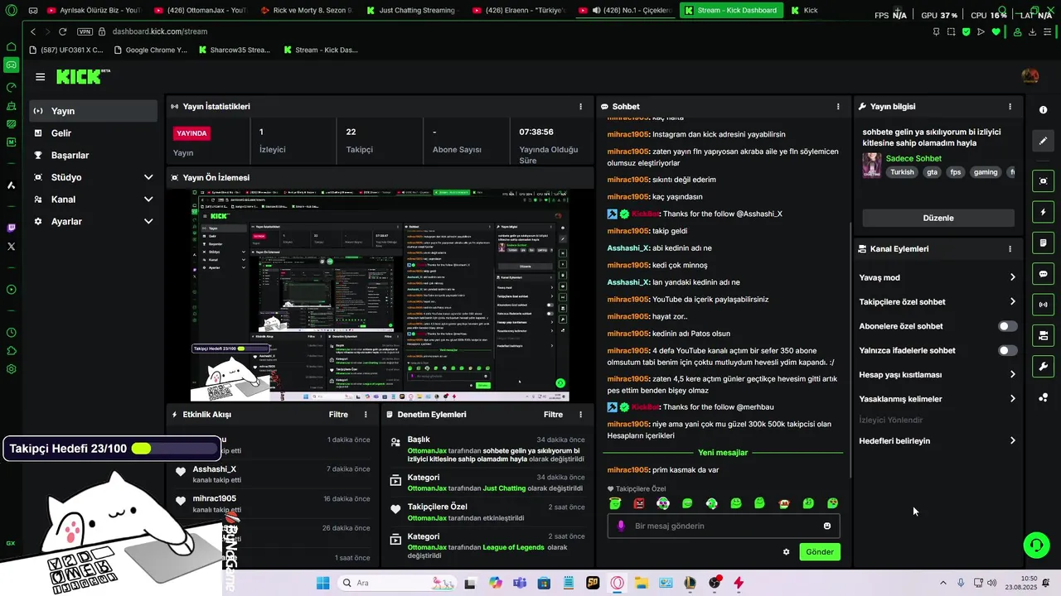Reload the page with browser refresh icon
Viewport: 1061px width, 596px height.
tap(62, 31)
